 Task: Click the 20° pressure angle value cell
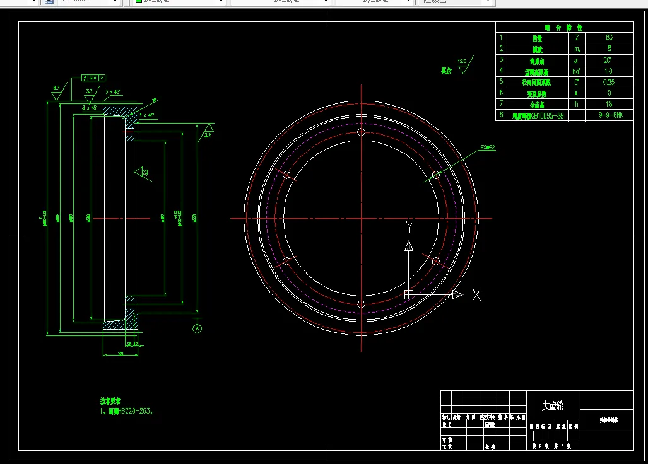[x=609, y=61]
